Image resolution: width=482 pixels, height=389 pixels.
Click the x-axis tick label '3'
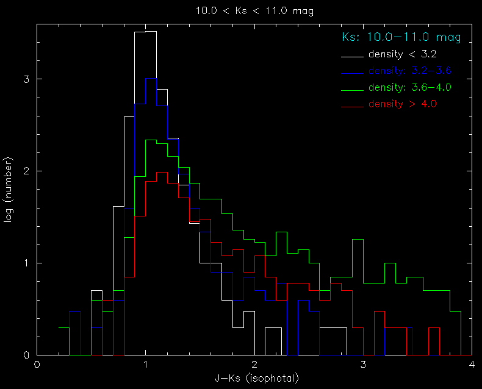[x=363, y=365]
